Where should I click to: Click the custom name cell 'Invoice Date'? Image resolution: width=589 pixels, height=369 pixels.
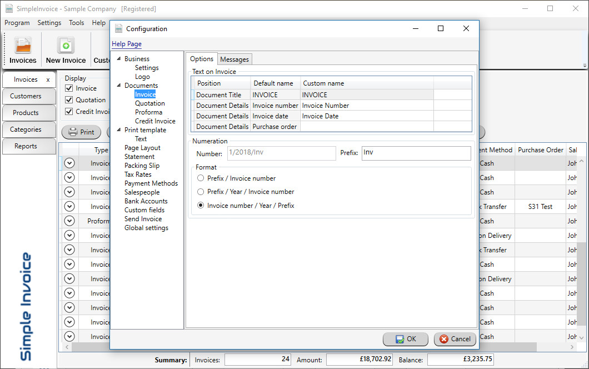coord(367,116)
